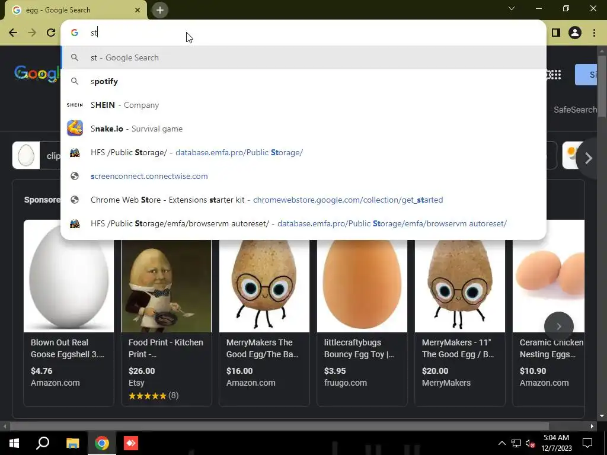Click inside the address bar text field

coord(303,33)
